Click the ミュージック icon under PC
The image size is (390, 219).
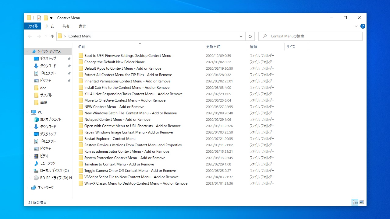[x=36, y=163]
